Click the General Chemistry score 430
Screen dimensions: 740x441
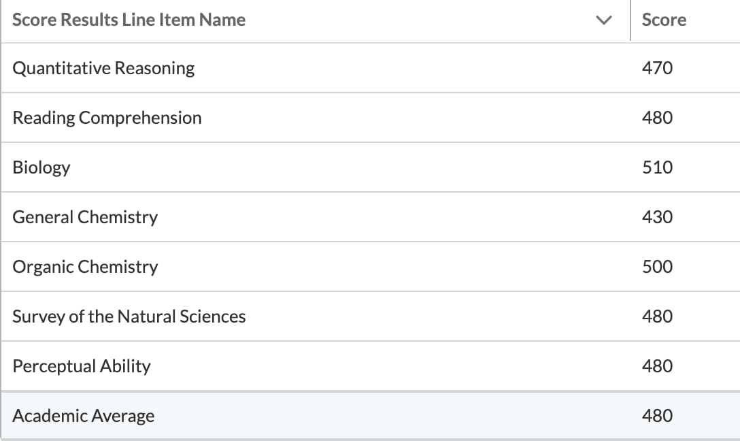coord(657,217)
